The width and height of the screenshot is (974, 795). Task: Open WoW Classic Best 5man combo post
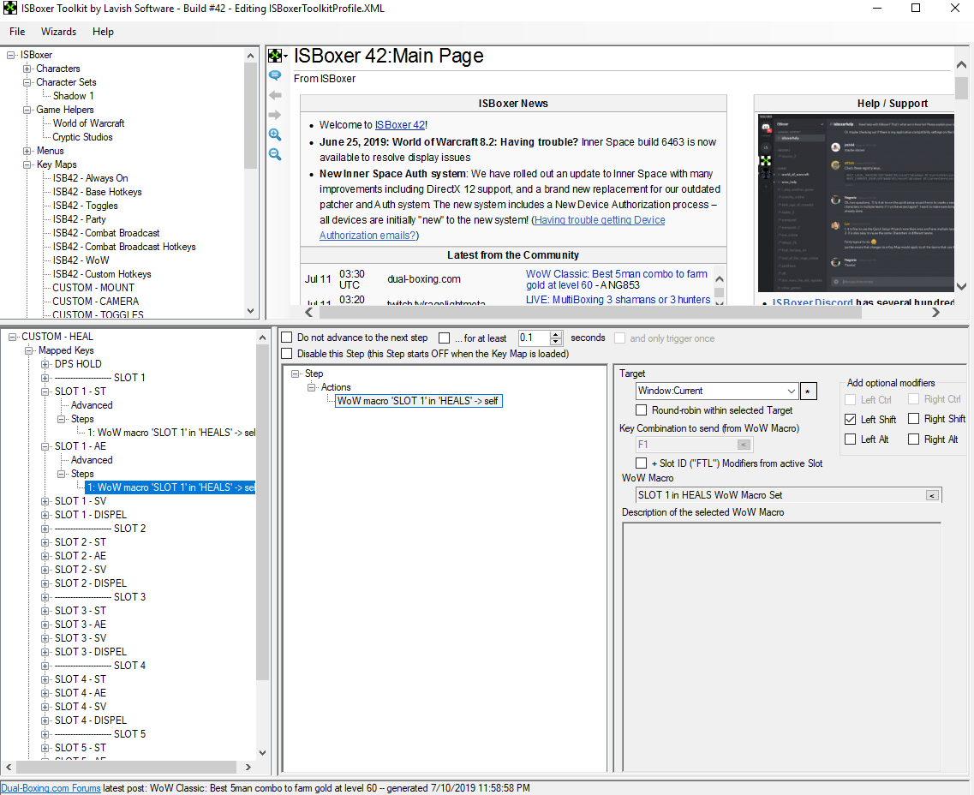pos(617,279)
